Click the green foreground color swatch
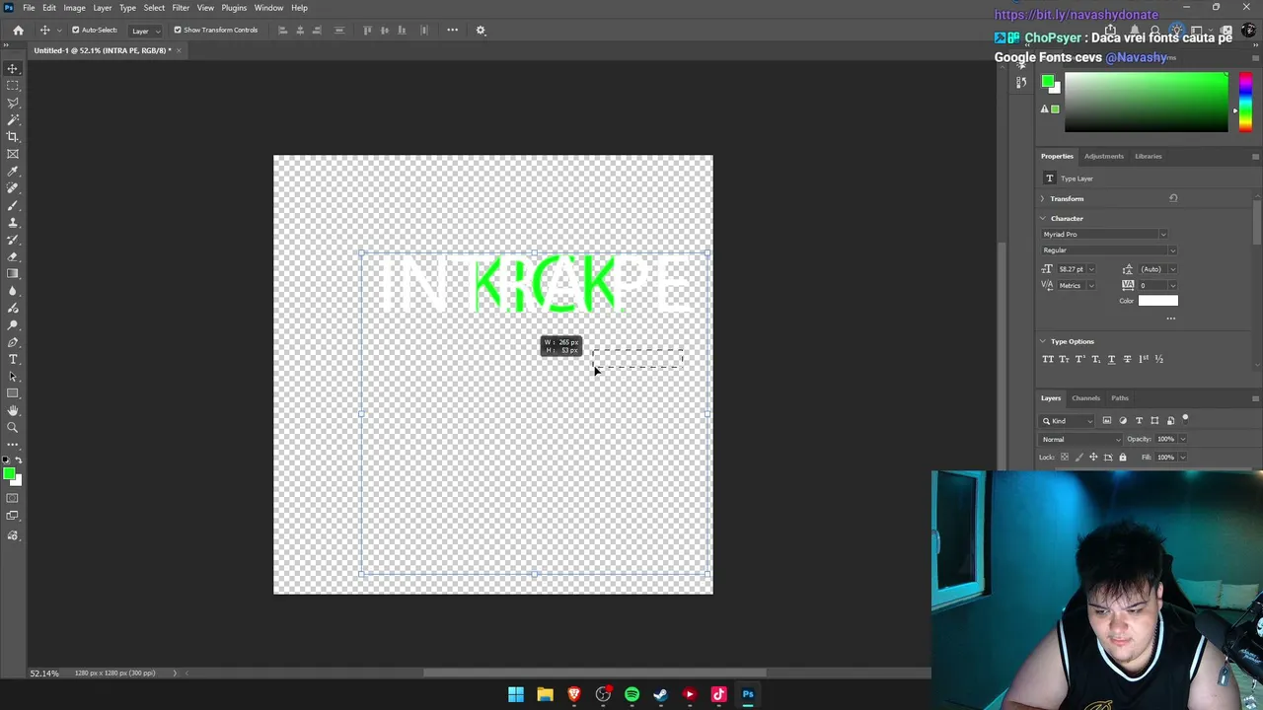Image resolution: width=1263 pixels, height=710 pixels. coord(9,474)
